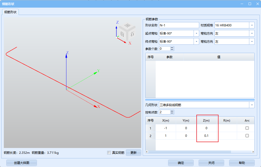Expand the 起点弯钩 dropdown list

point(196,34)
